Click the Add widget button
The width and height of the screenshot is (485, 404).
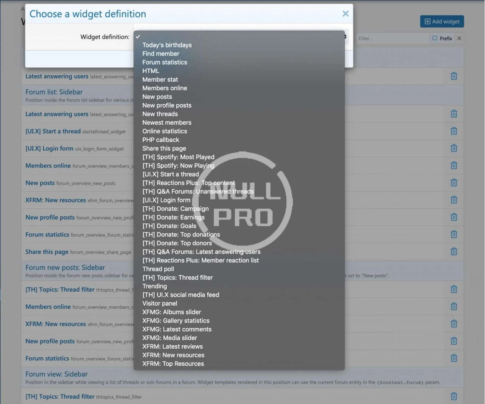click(442, 22)
